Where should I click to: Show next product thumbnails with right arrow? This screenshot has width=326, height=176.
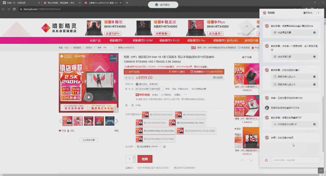[x=117, y=121]
